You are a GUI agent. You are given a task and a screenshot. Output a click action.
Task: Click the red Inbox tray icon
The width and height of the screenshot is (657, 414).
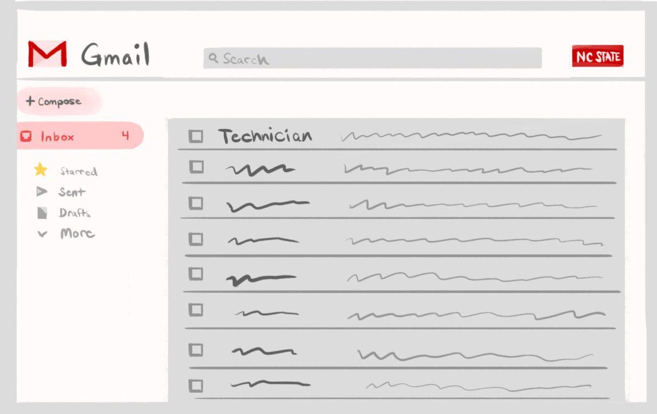[x=26, y=136]
